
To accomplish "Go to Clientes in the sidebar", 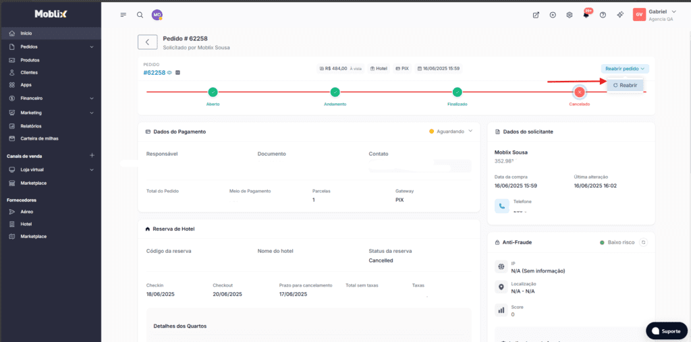I will [x=29, y=72].
